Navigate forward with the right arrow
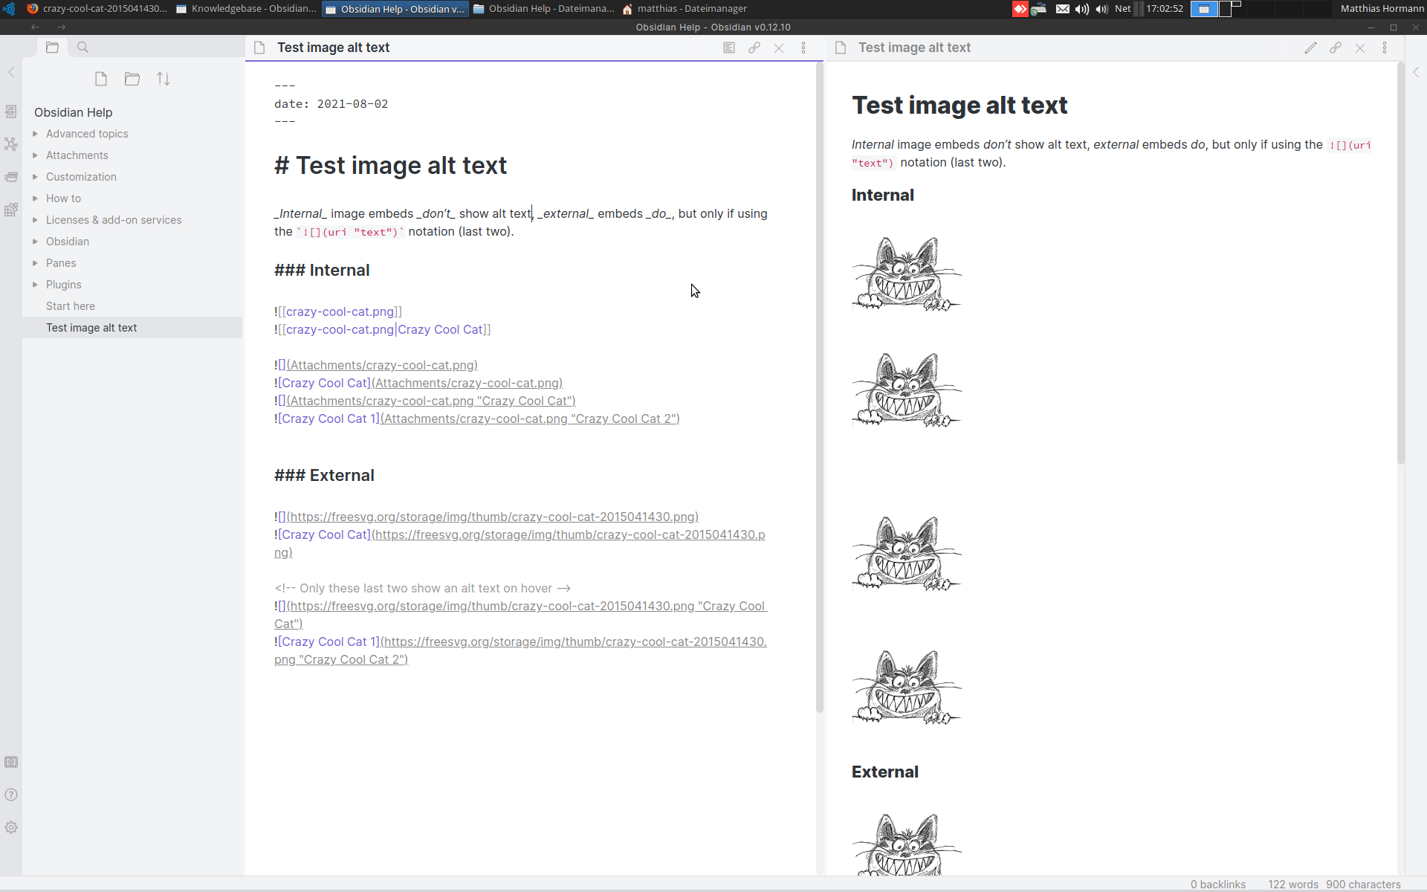Image resolution: width=1427 pixels, height=892 pixels. [x=62, y=27]
